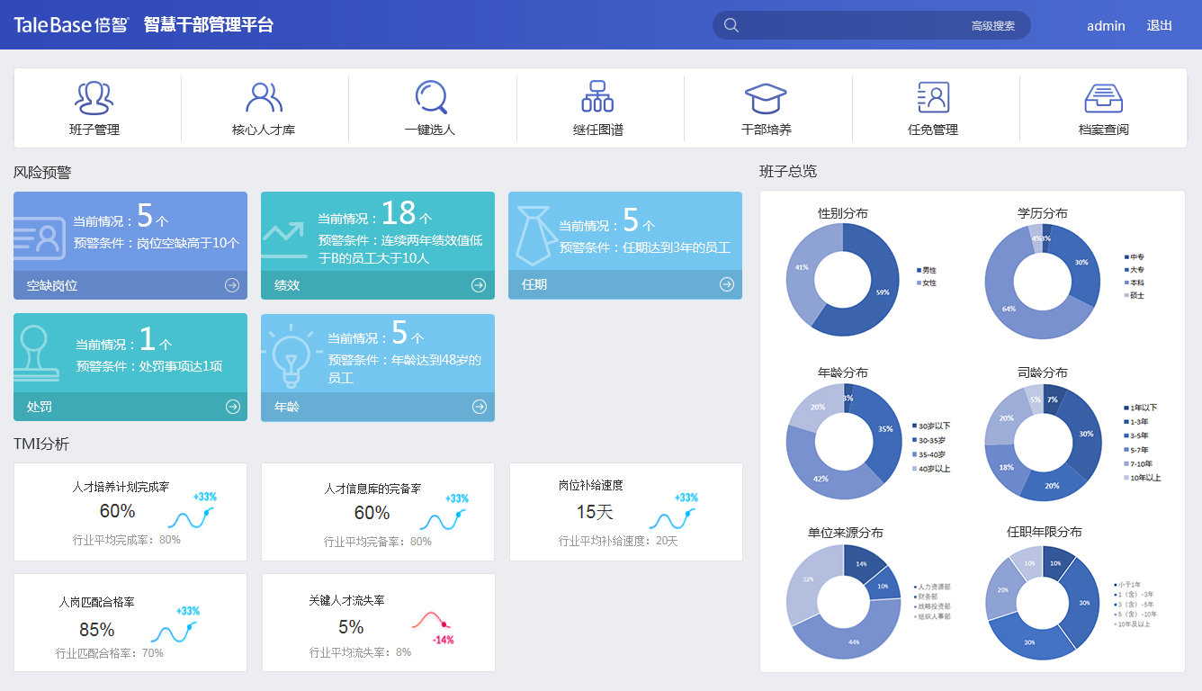Viewport: 1202px width, 691px height.
Task: Open the 关键人才流失率 TMI card
Action: (x=378, y=623)
